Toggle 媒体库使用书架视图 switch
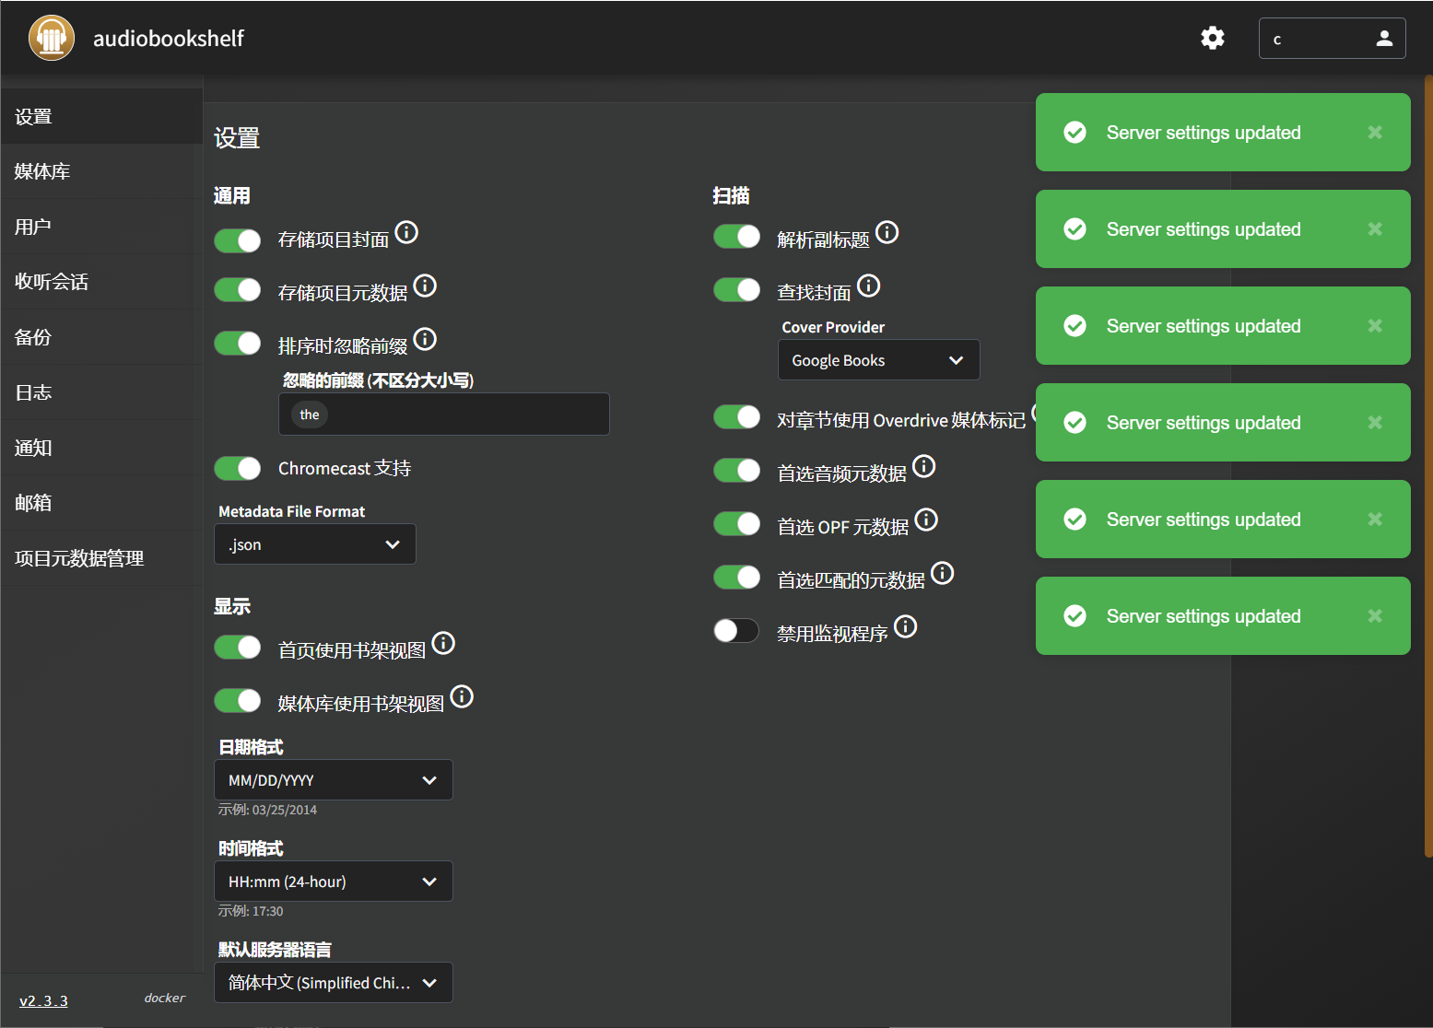This screenshot has width=1433, height=1028. point(238,701)
